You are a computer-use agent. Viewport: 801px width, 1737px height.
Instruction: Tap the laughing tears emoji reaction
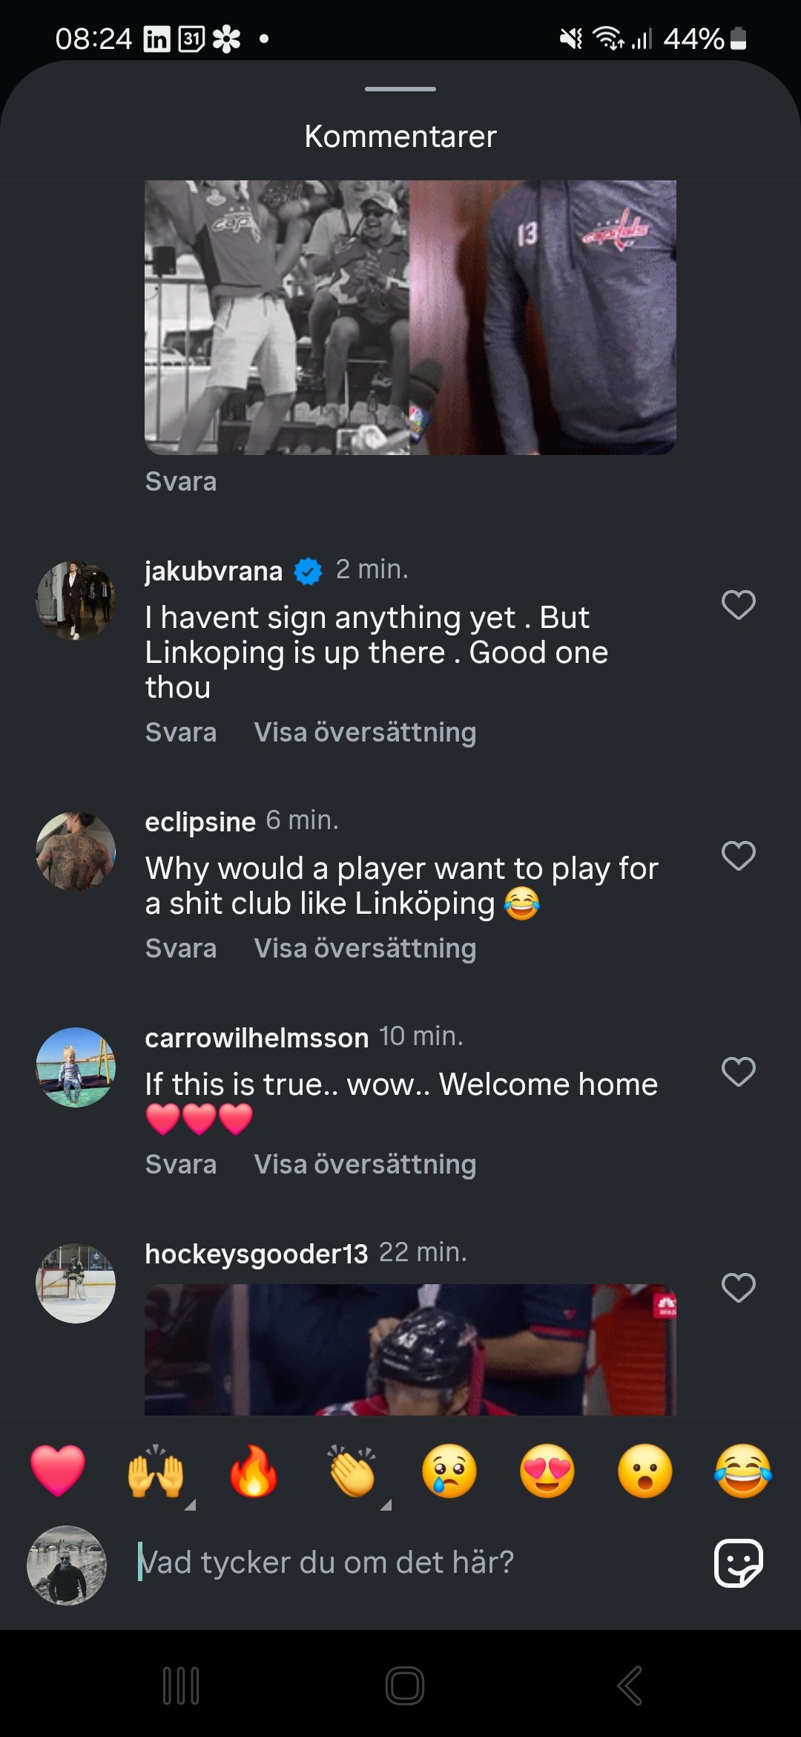click(742, 1471)
